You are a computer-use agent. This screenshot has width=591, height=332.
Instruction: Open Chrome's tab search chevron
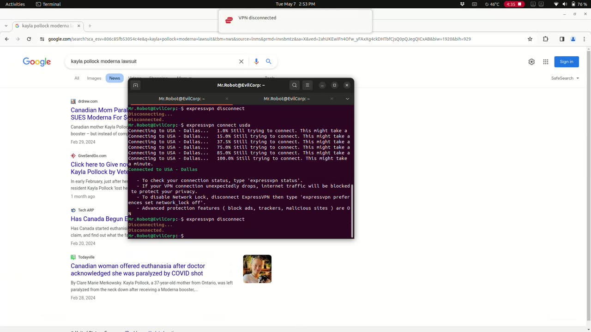tap(6, 26)
